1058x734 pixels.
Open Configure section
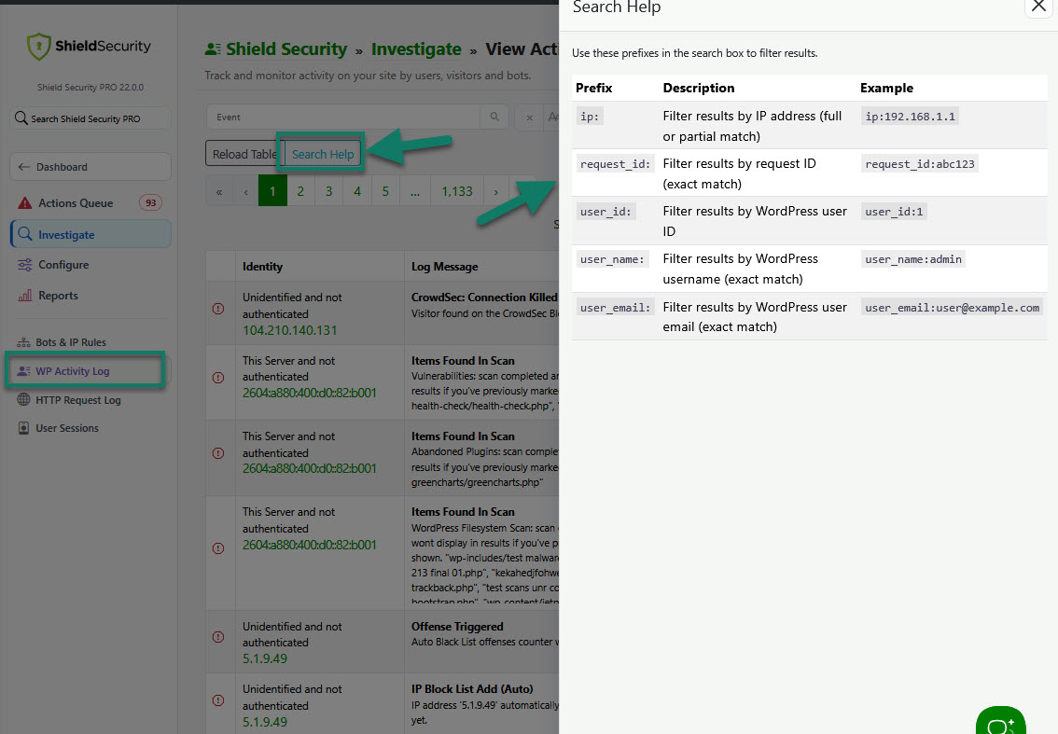(x=63, y=265)
